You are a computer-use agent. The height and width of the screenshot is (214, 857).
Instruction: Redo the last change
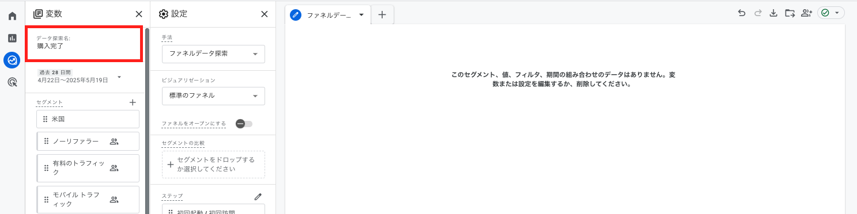[x=758, y=13]
